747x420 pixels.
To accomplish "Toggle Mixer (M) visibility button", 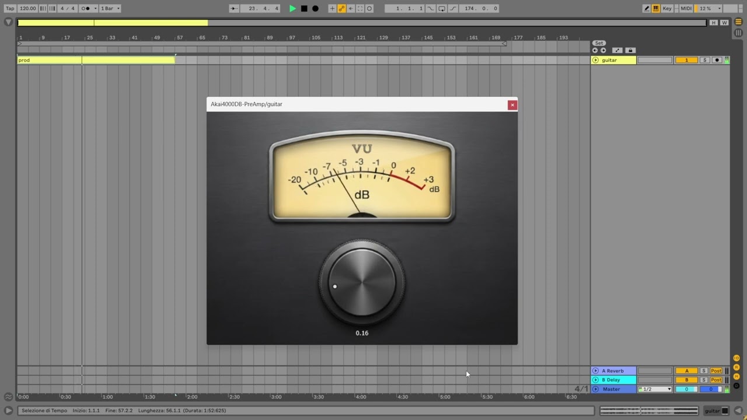I will 736,376.
